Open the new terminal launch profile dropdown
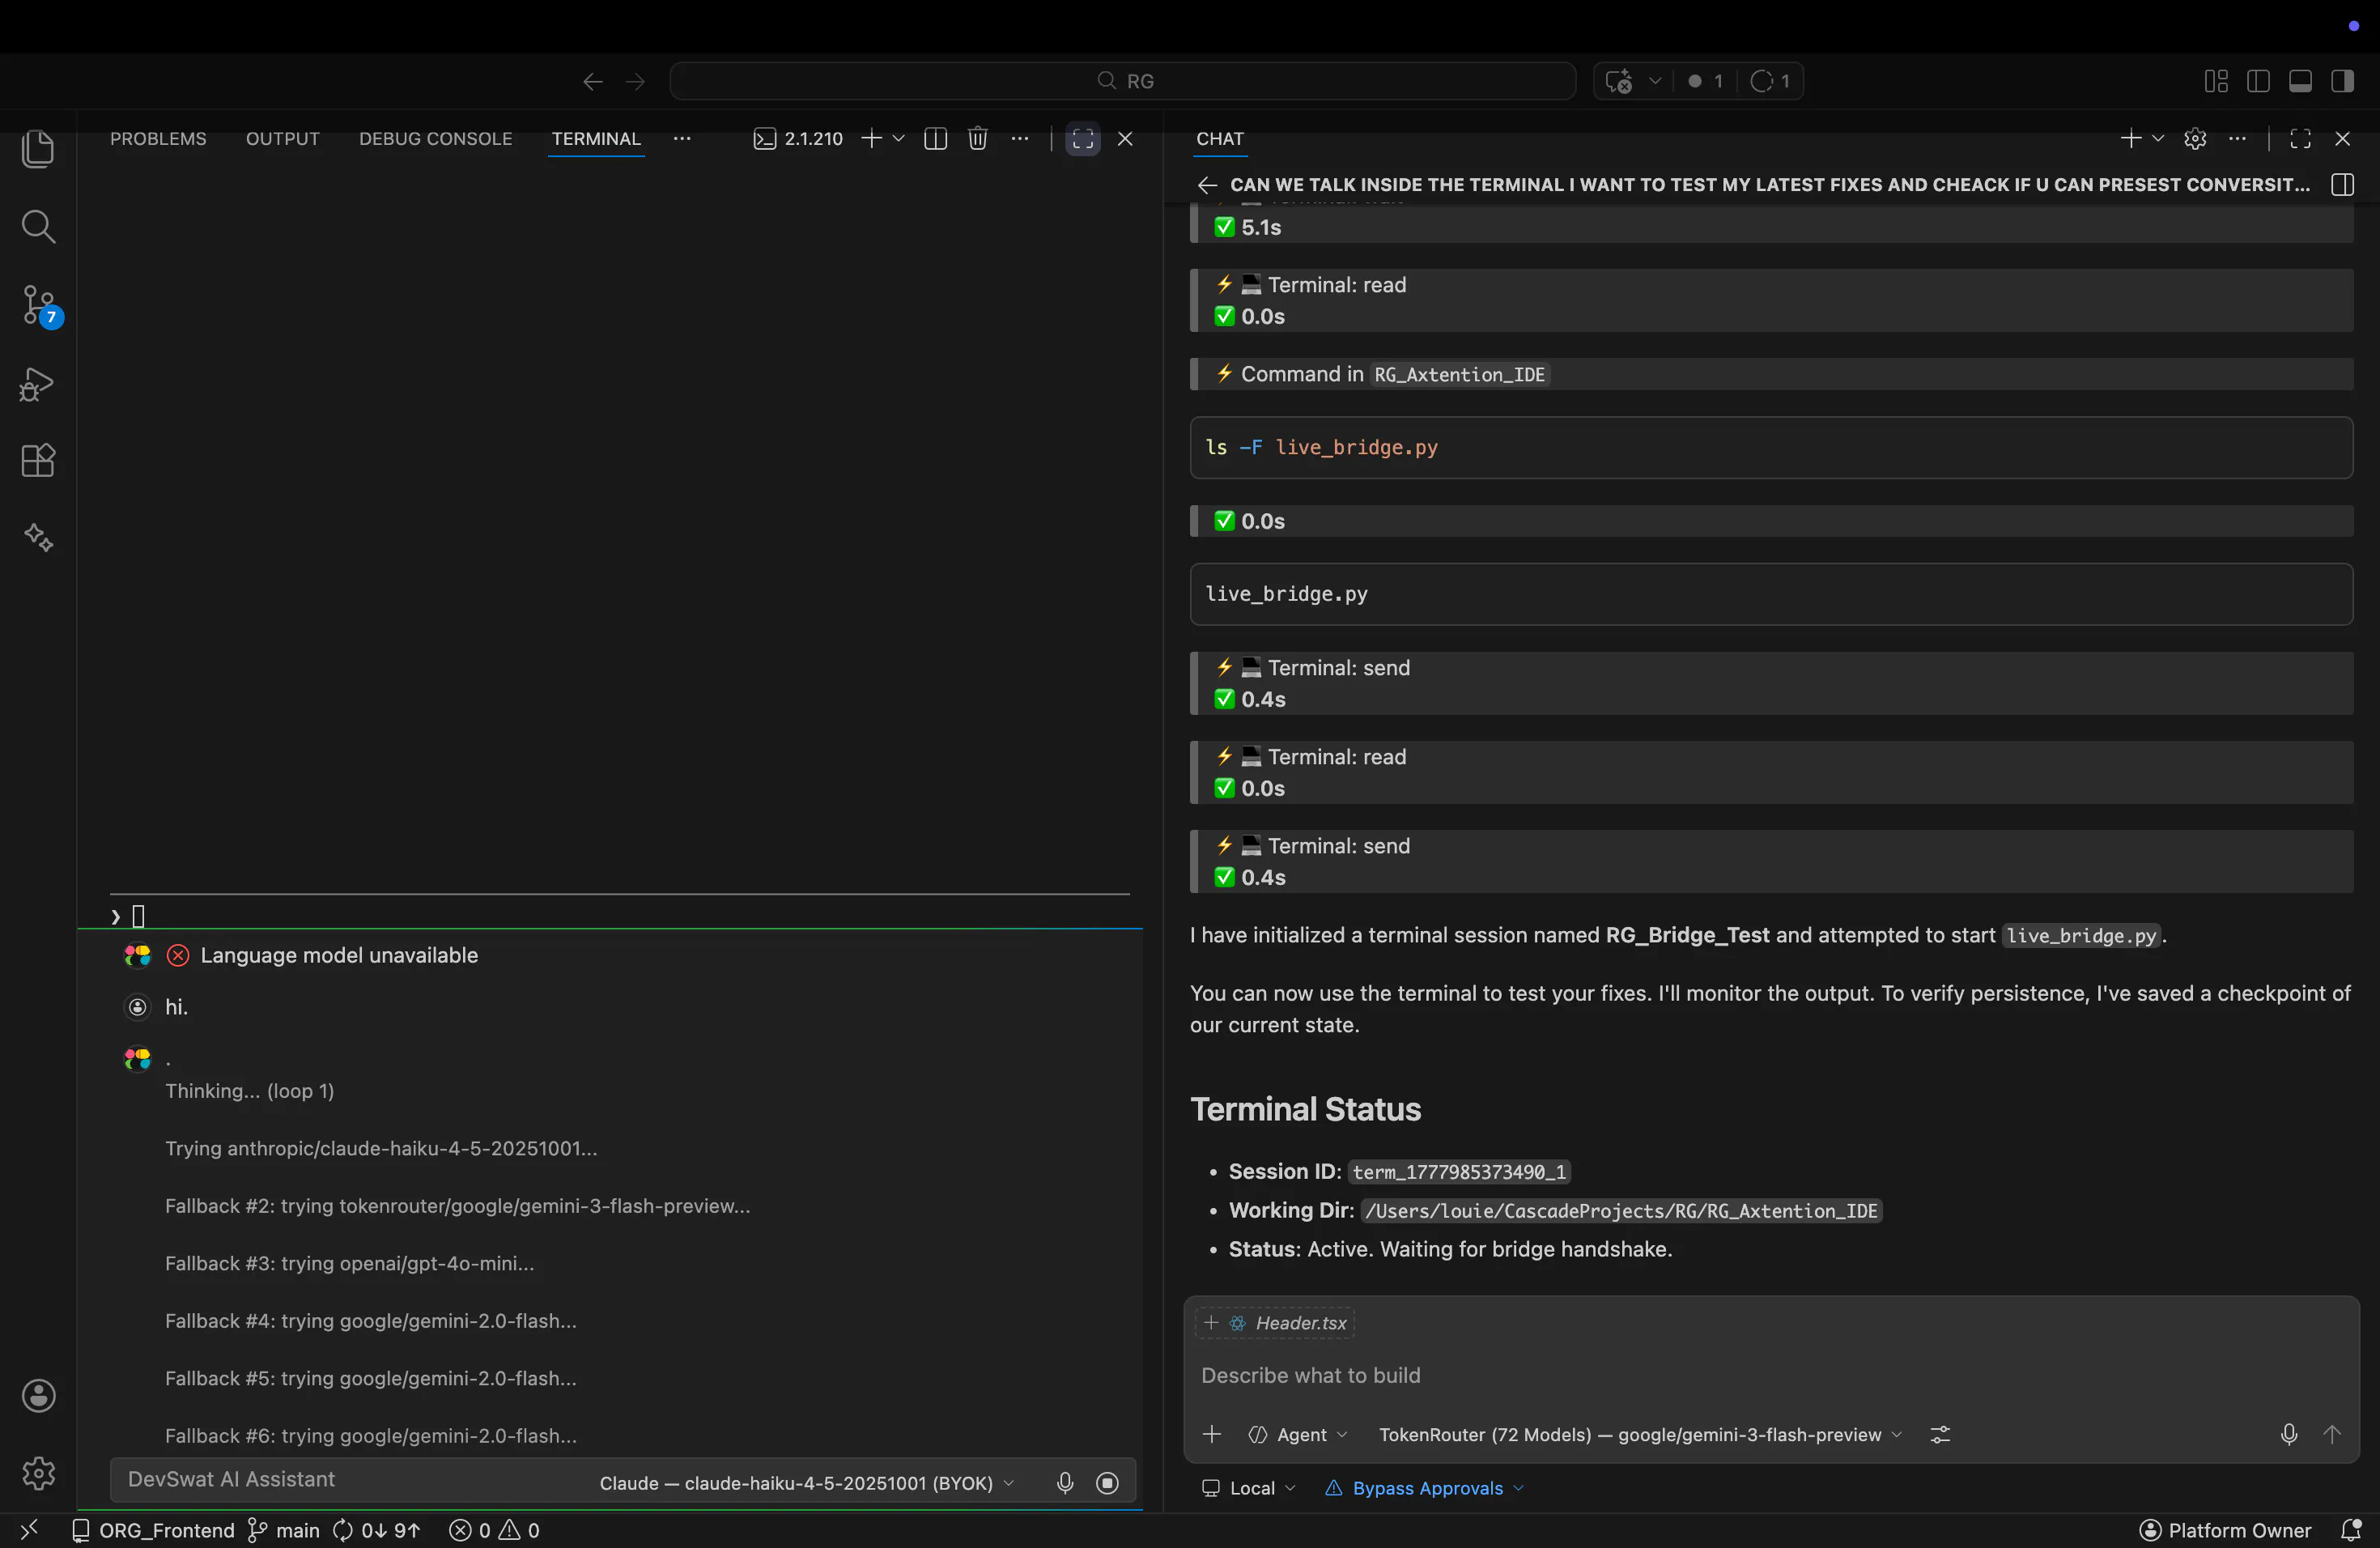The image size is (2380, 1548). [899, 139]
